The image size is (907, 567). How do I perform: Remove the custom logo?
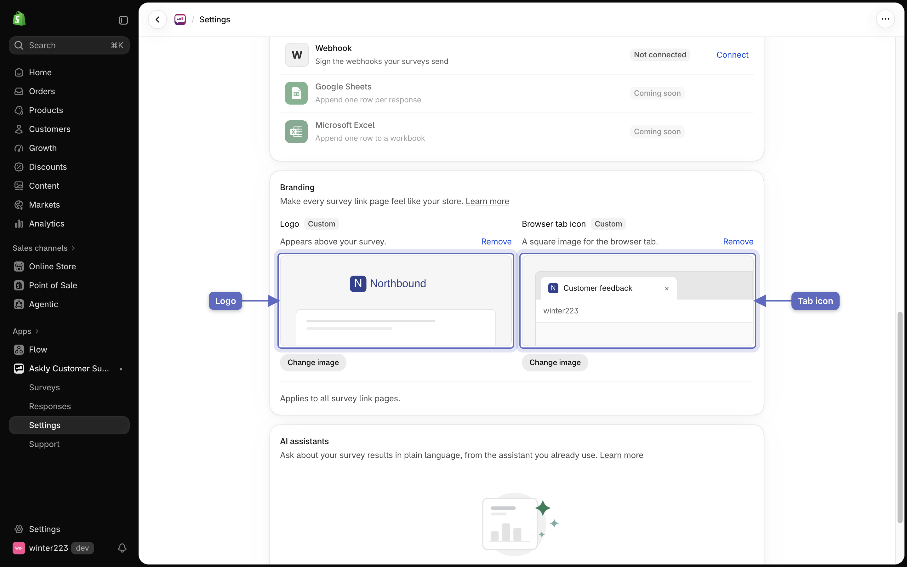[496, 242]
